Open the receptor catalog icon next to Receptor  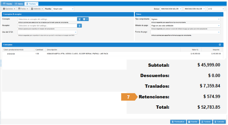(x=79, y=26)
